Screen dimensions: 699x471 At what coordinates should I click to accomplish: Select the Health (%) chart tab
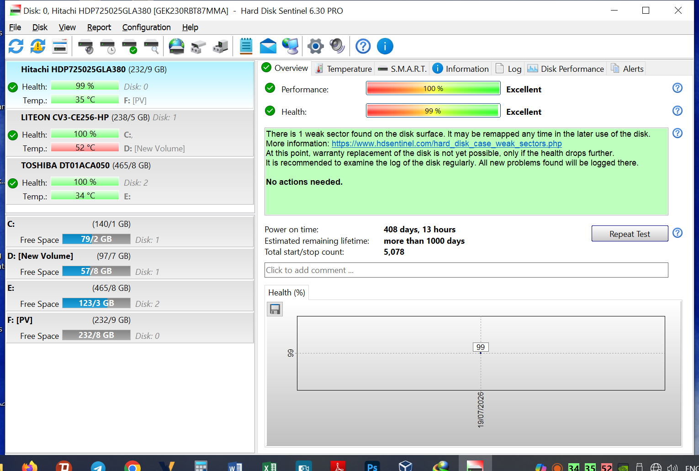(x=286, y=293)
